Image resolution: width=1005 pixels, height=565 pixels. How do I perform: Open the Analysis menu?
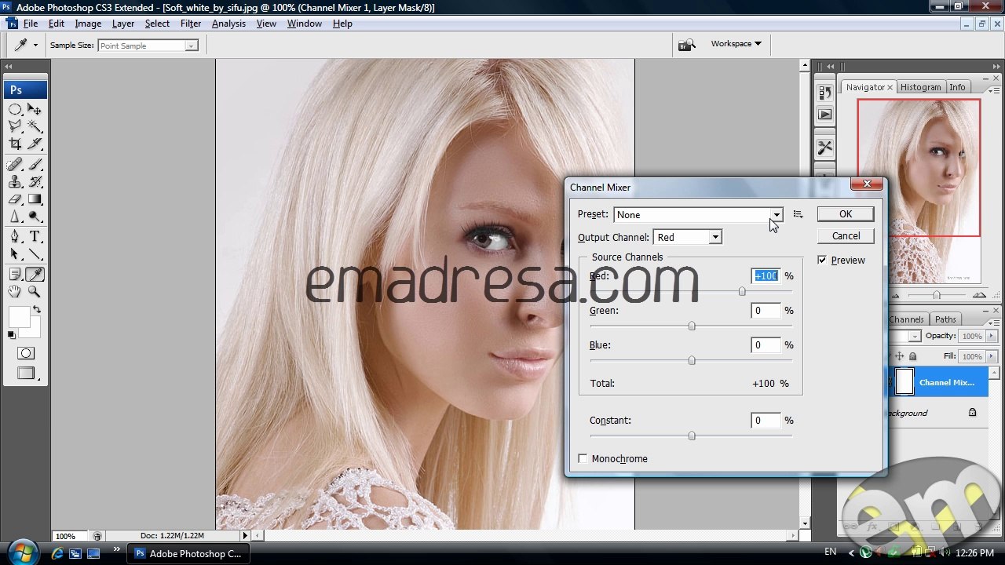(228, 24)
